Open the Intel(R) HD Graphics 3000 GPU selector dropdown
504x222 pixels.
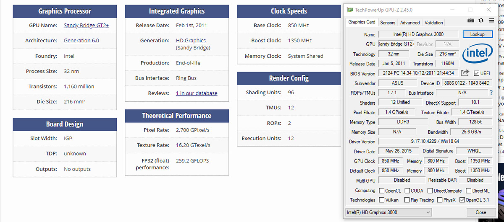(x=389, y=212)
